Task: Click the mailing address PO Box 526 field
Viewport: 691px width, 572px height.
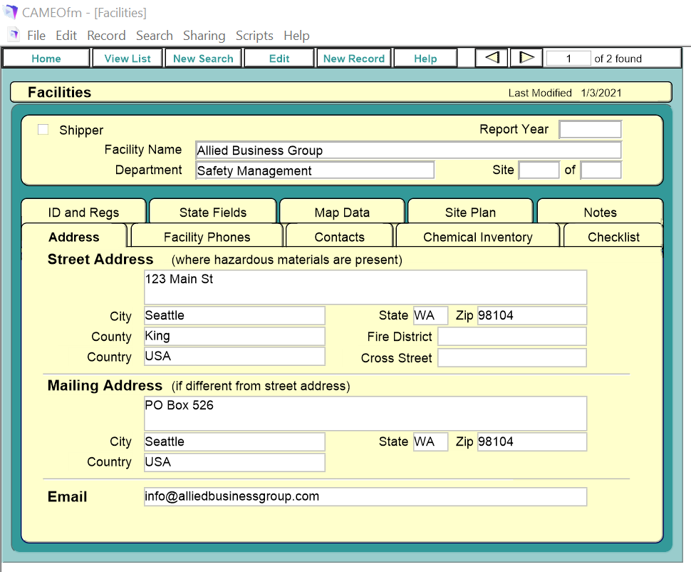Action: coord(365,413)
